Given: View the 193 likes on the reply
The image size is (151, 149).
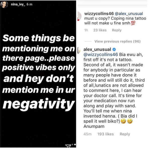Looking at the screenshot, I should point(106,134).
